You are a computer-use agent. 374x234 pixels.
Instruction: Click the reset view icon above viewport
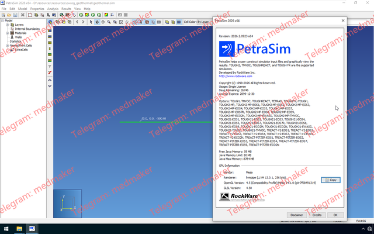pos(50,22)
